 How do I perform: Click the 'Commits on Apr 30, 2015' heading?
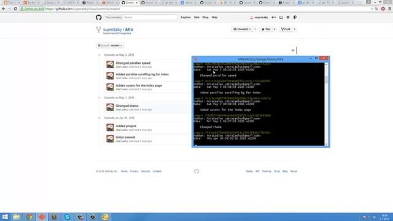pos(119,118)
